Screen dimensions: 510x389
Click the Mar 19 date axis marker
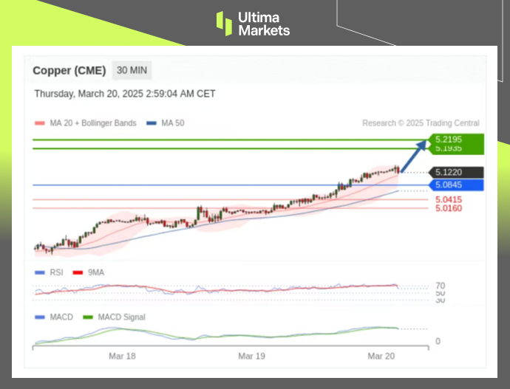coord(251,356)
